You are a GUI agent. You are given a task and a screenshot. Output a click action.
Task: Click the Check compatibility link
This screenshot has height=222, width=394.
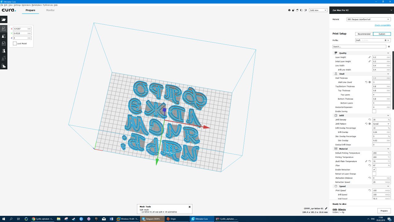(x=383, y=25)
